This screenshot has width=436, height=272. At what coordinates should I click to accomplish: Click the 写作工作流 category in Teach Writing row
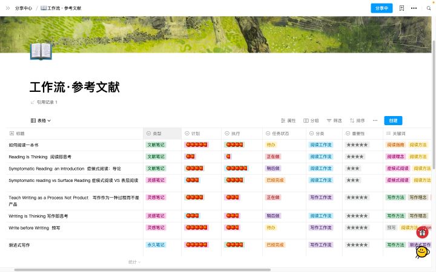[321, 197]
